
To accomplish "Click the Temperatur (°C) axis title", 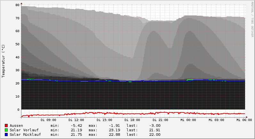I will click(4, 61).
